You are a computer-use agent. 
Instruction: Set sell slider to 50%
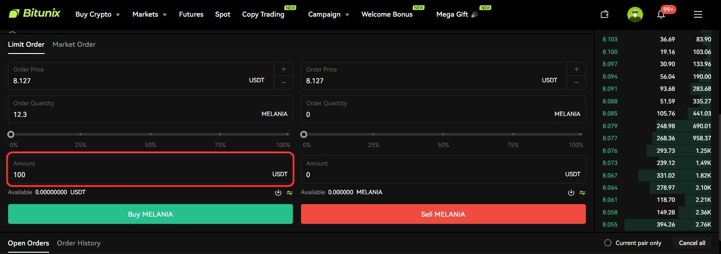pyautogui.click(x=443, y=134)
